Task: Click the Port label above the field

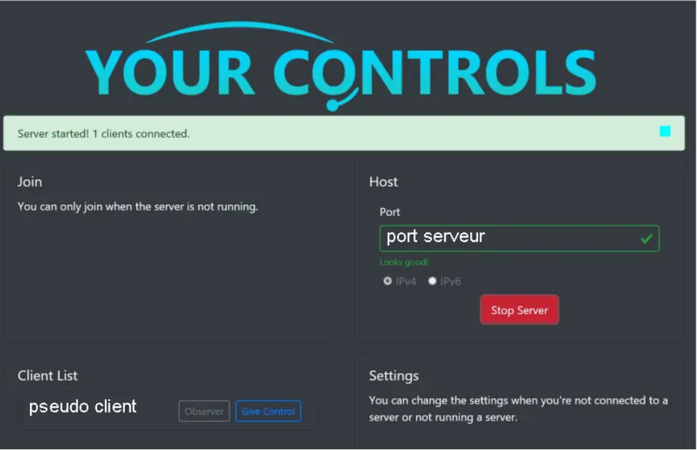Action: click(390, 212)
